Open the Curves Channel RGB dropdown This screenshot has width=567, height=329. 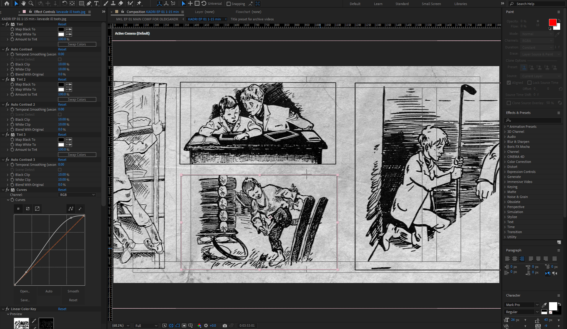point(77,195)
